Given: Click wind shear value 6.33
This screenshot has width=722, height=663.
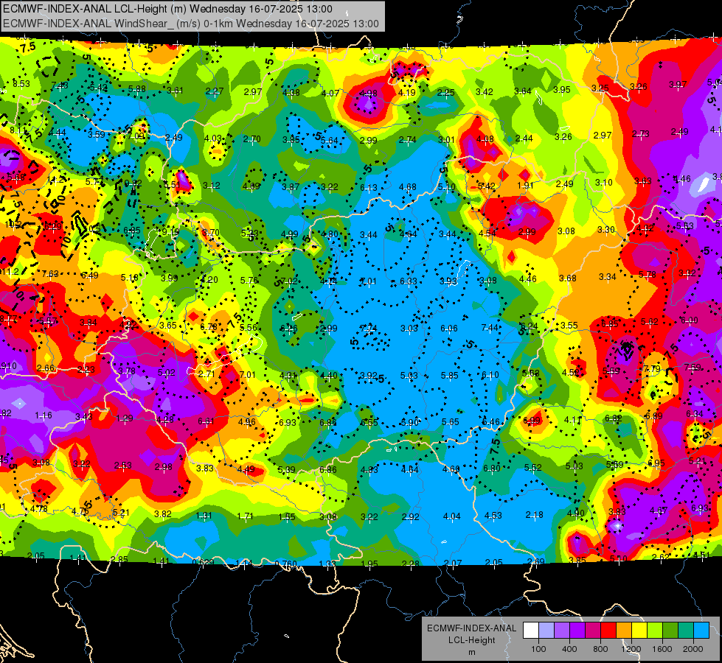Looking at the screenshot, I should coord(409,281).
